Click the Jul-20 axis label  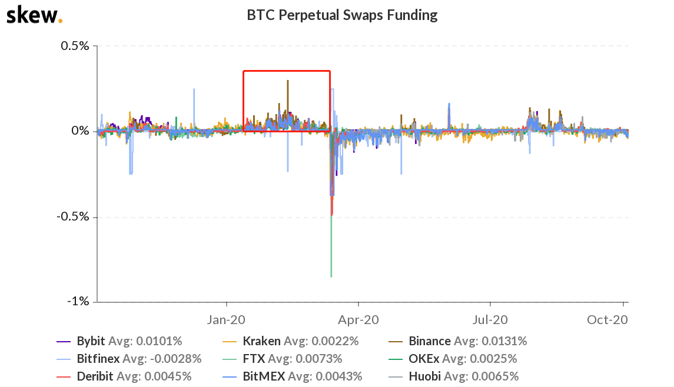click(x=490, y=319)
